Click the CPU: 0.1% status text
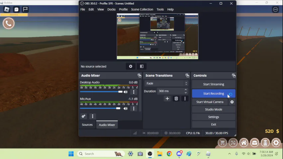 coord(193,133)
